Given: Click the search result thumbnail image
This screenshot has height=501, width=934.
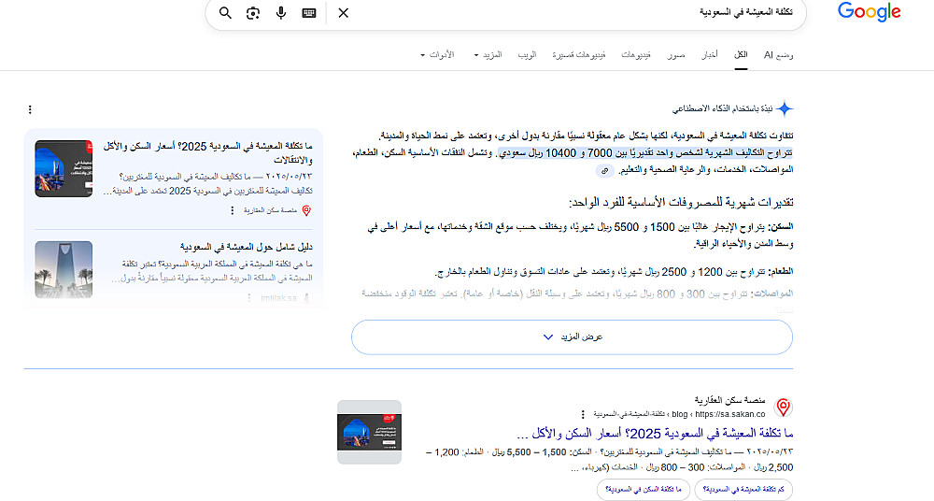Looking at the screenshot, I should pyautogui.click(x=369, y=432).
